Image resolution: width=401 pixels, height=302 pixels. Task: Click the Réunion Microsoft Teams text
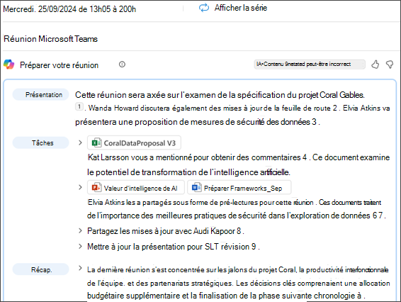coord(50,39)
